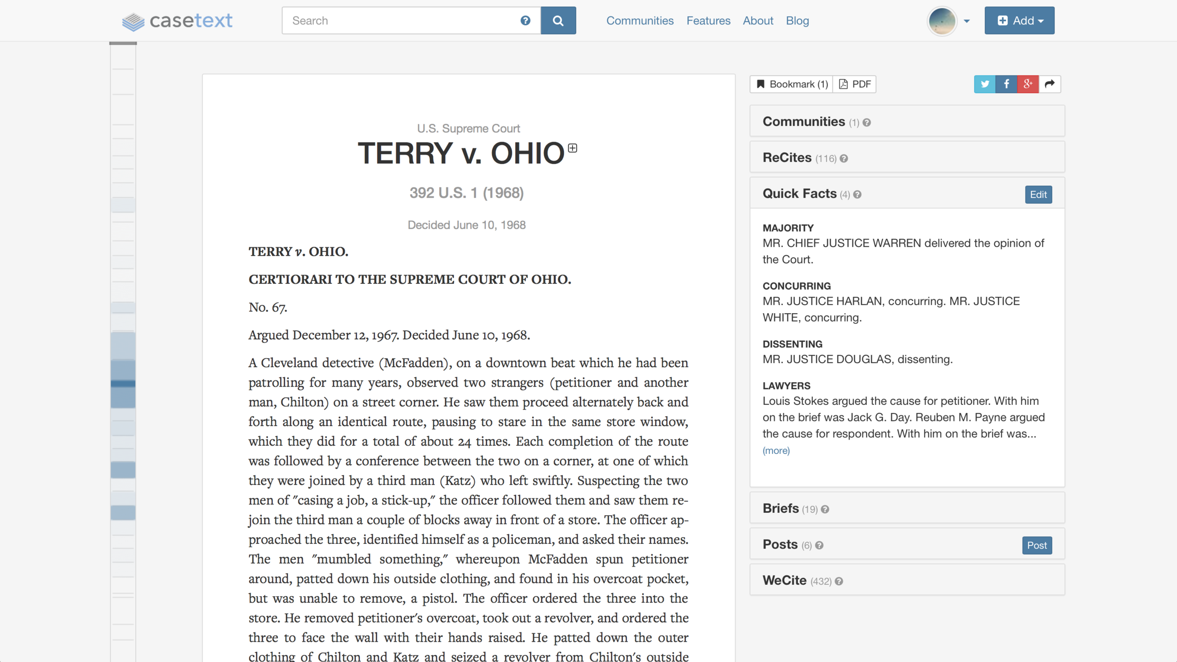Expand the WeCite panel

pyautogui.click(x=907, y=580)
